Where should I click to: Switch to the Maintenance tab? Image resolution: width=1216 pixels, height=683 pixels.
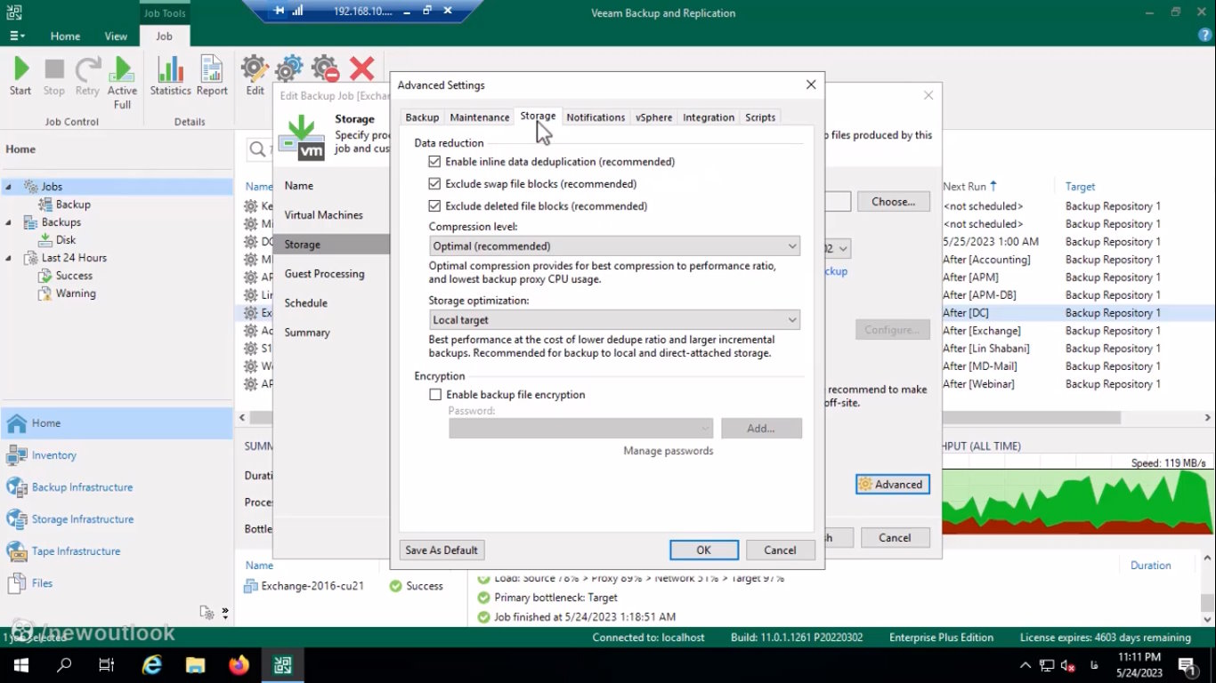480,117
